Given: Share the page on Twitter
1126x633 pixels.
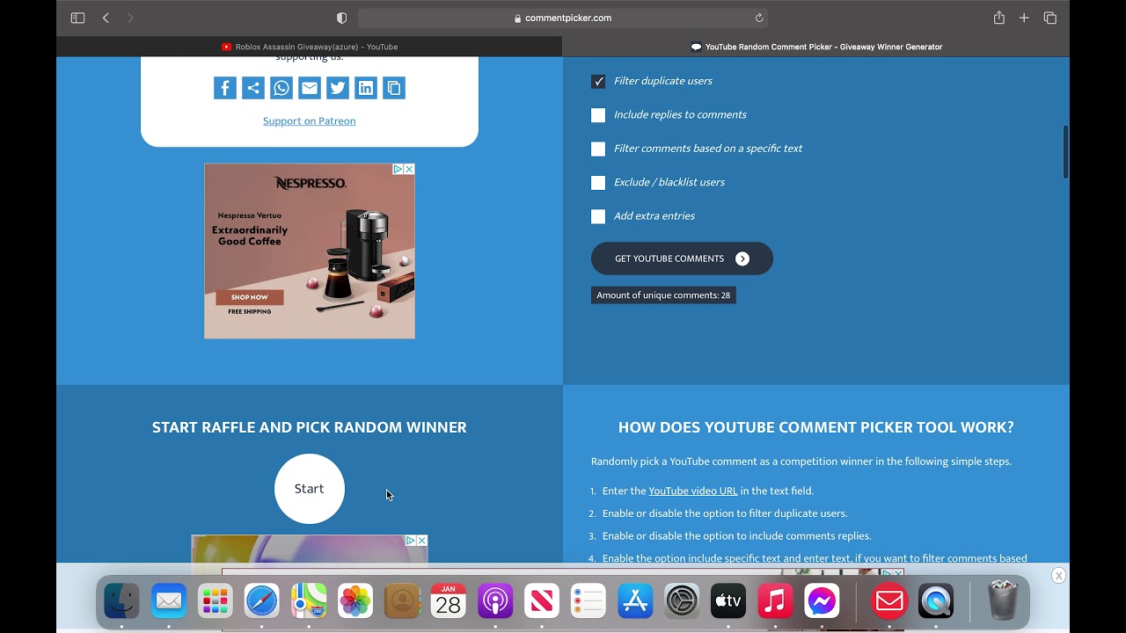Looking at the screenshot, I should click(x=338, y=88).
